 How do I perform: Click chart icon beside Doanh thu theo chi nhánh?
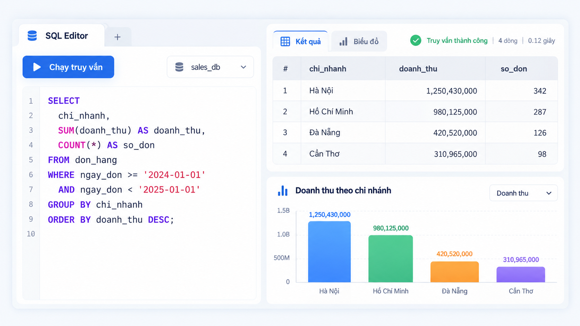(x=283, y=191)
